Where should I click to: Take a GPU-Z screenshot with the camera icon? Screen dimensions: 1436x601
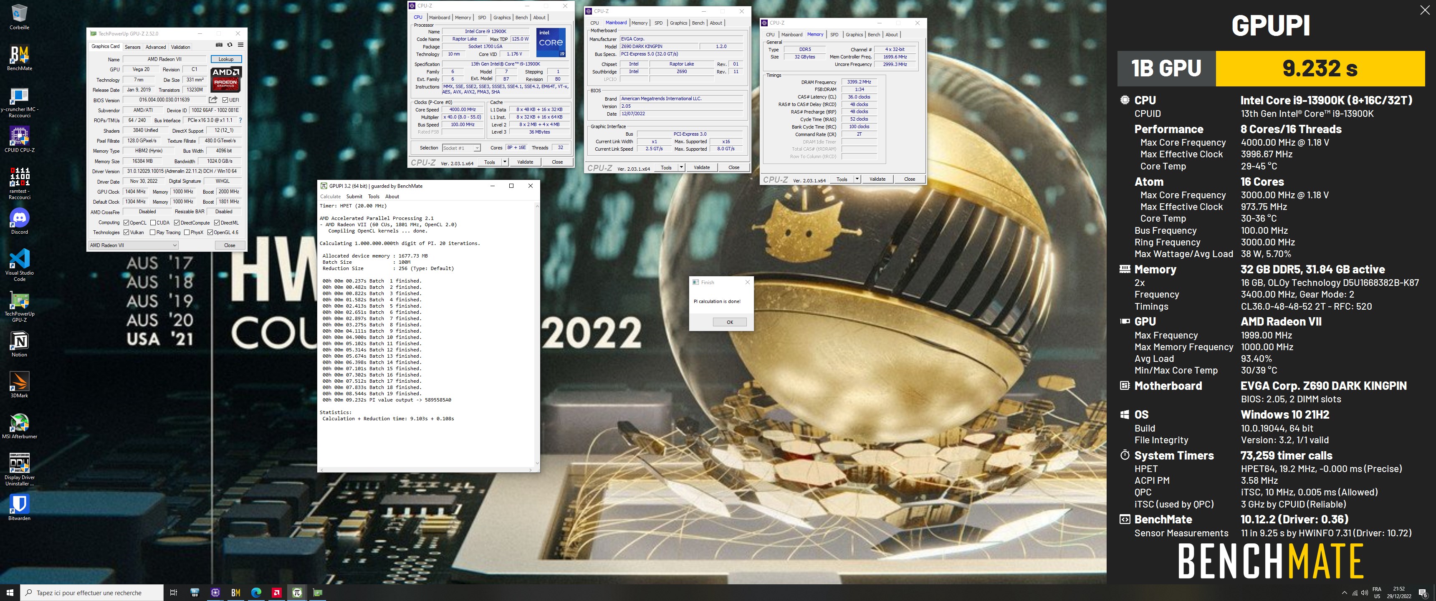(219, 45)
